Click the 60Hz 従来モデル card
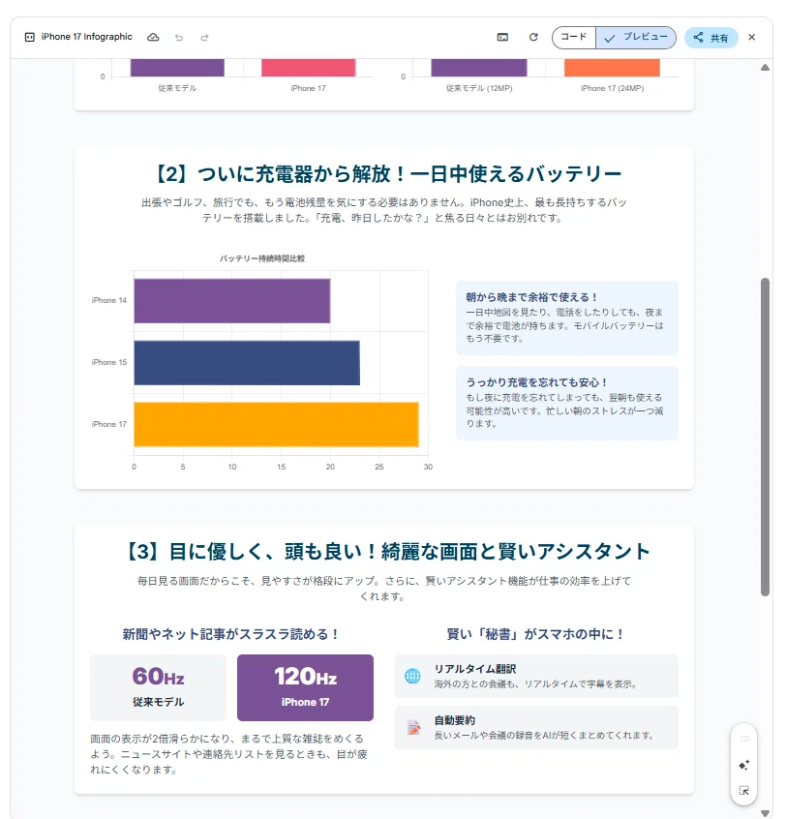 point(158,687)
